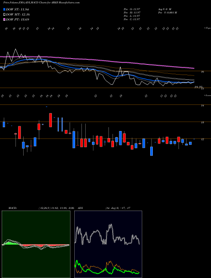
Task: Click the 'Pre H: 11.97' high value
Action: [132, 13]
